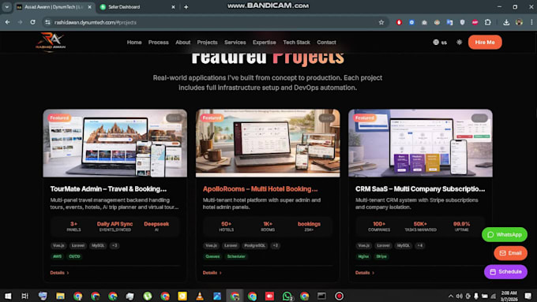The image size is (537, 302).
Task: Bookmark this page with the star icon
Action: point(381,22)
